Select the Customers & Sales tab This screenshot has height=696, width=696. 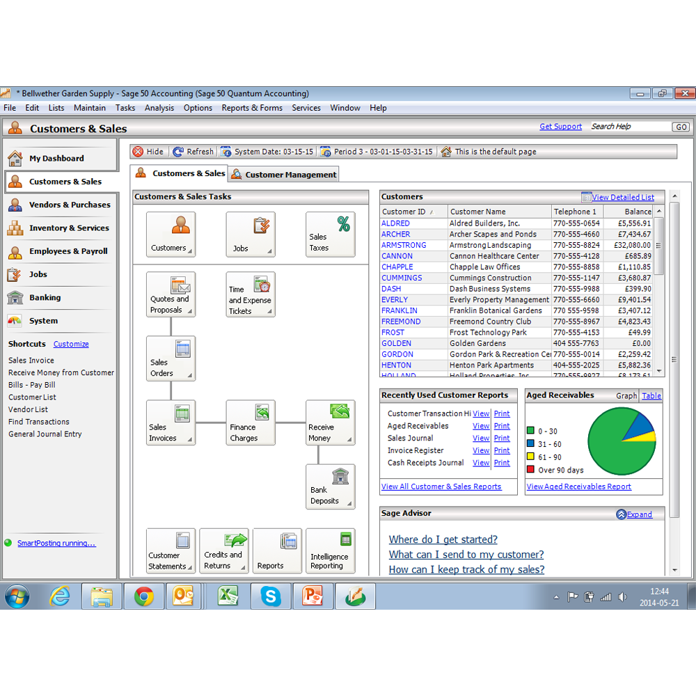click(180, 173)
